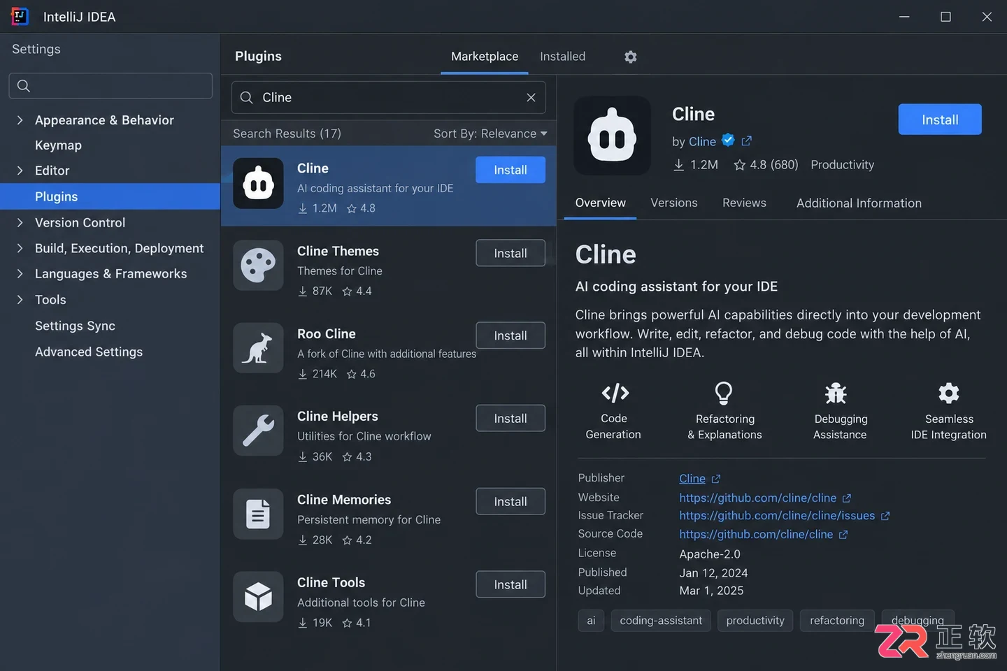Image resolution: width=1007 pixels, height=671 pixels.
Task: Expand Build, Execution, Deployment node
Action: tap(20, 248)
